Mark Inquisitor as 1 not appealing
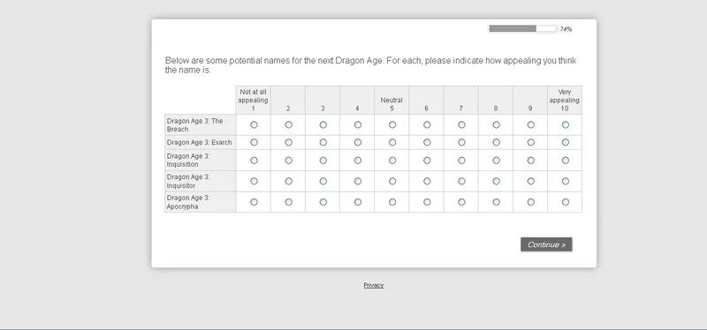The image size is (707, 330). point(254,181)
